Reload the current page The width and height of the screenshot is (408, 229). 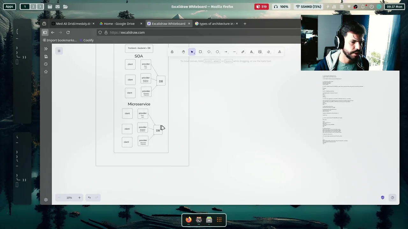[x=68, y=32]
